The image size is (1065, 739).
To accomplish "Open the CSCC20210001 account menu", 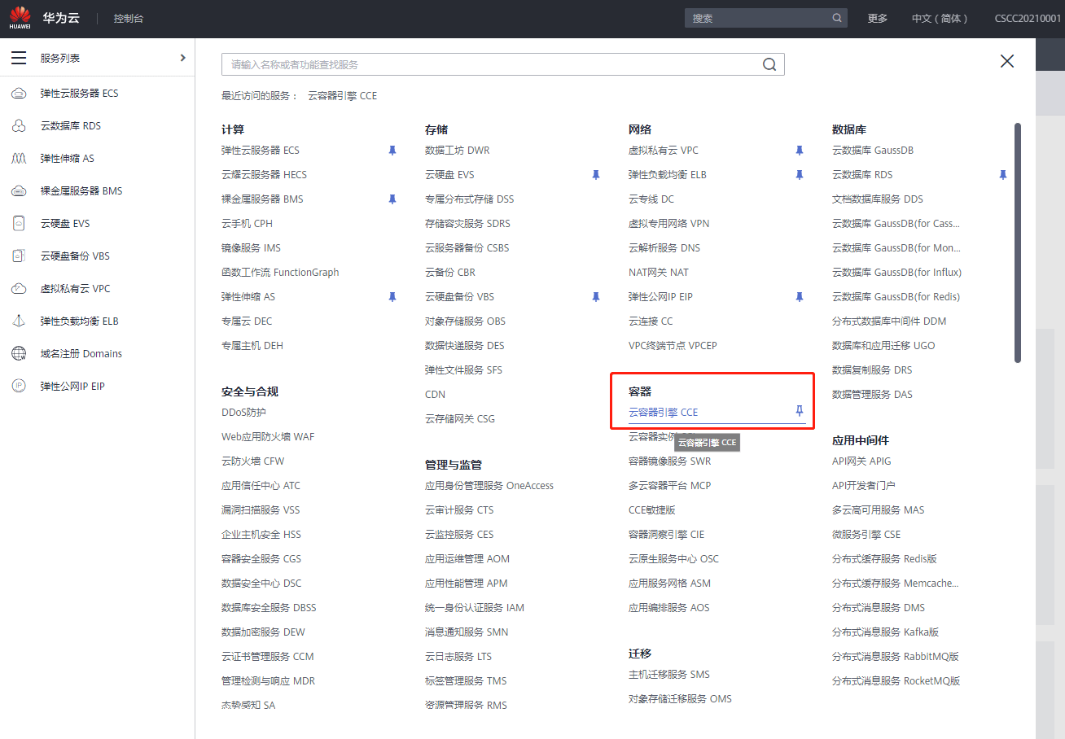I will click(1028, 18).
